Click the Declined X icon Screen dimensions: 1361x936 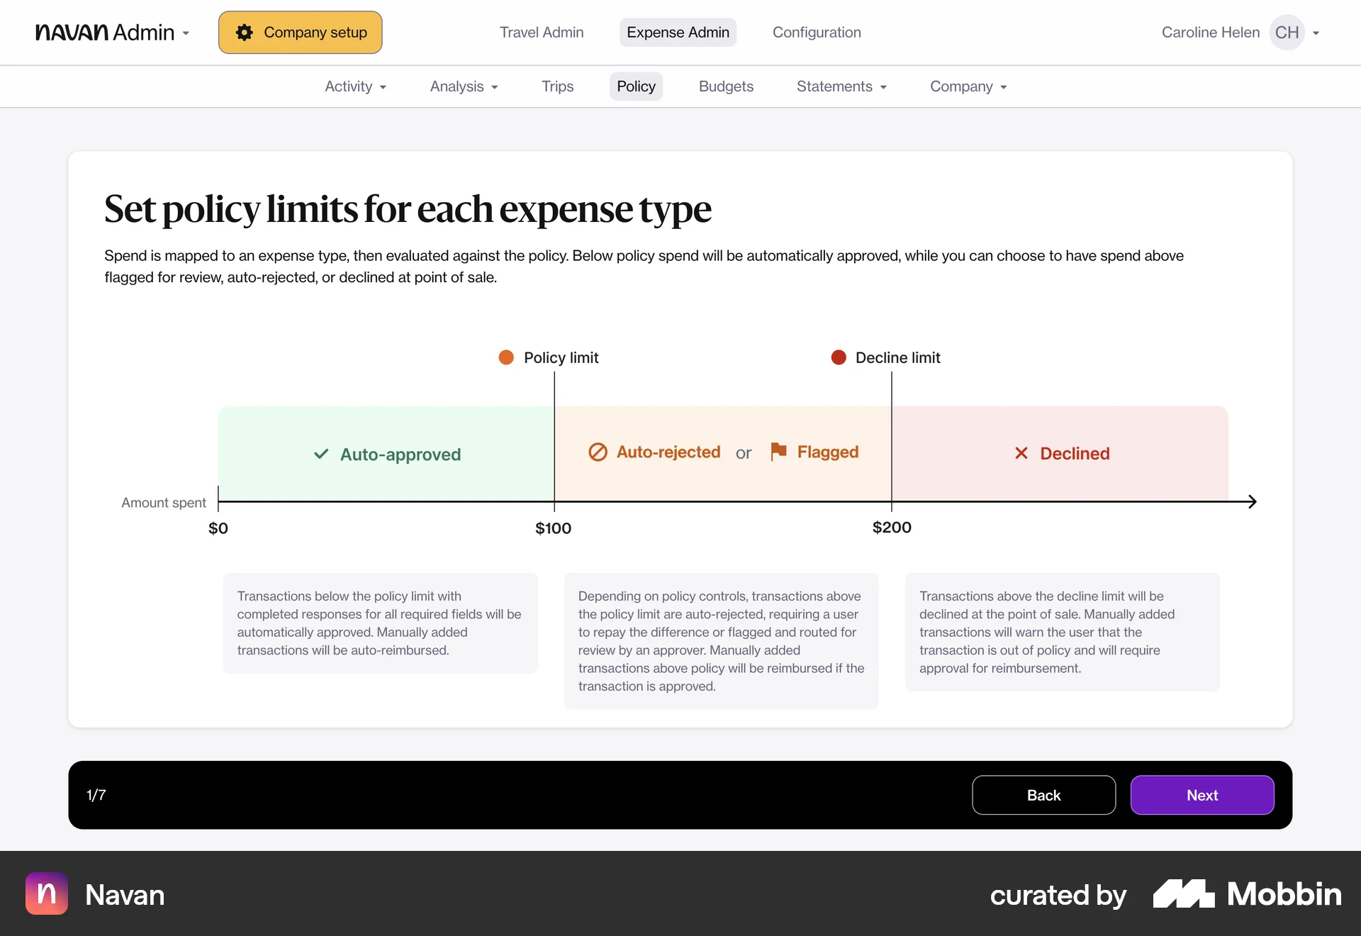(x=1021, y=453)
